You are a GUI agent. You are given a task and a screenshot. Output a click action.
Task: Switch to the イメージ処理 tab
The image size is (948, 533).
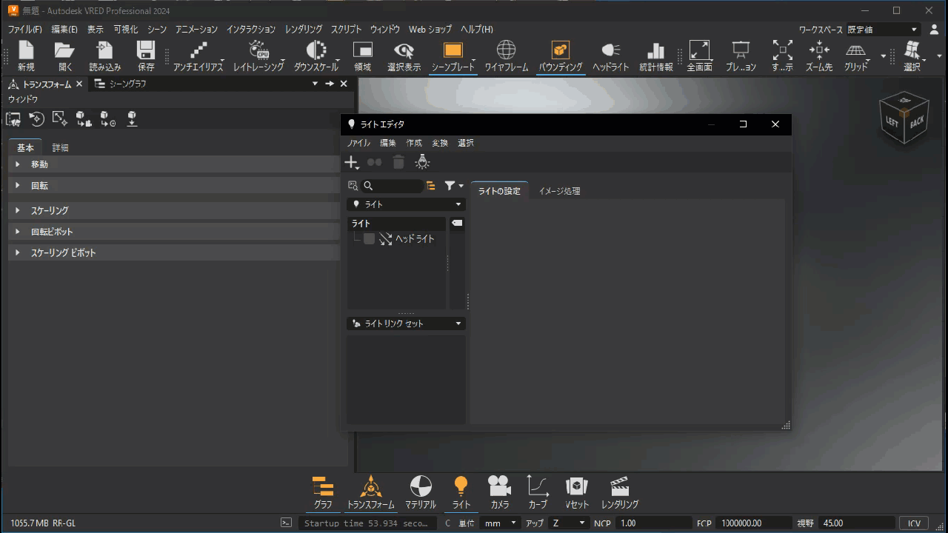[x=559, y=191]
